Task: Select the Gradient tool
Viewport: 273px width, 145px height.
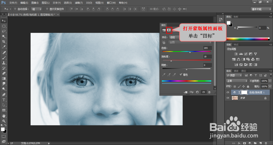Action: tap(4, 79)
